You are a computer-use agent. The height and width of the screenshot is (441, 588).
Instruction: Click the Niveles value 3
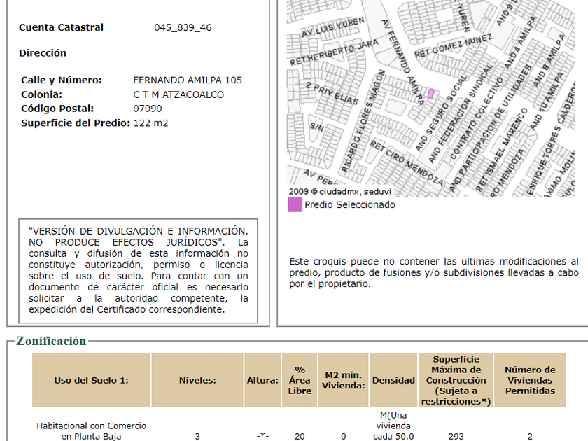click(x=197, y=437)
